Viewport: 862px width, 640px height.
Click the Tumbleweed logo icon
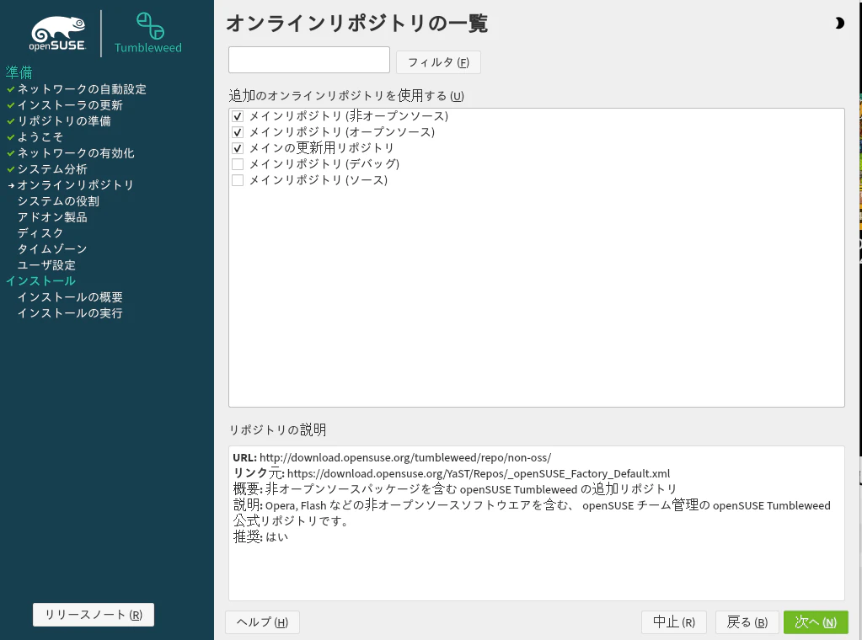(x=149, y=26)
